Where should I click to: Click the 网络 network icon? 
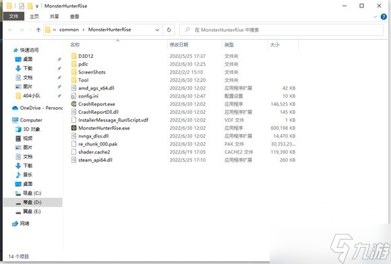[16, 224]
